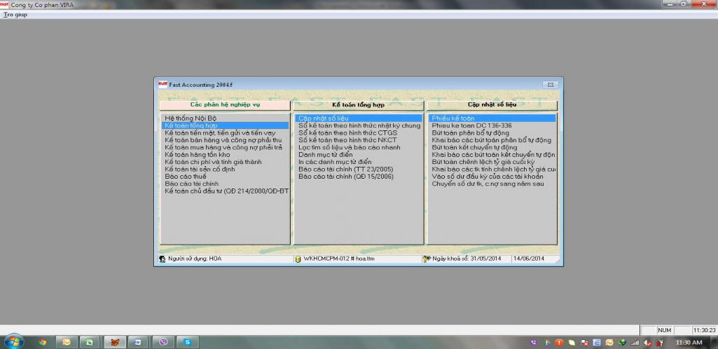This screenshot has height=349, width=718.
Task: Launch Google Chrome from the taskbar
Action: [43, 342]
